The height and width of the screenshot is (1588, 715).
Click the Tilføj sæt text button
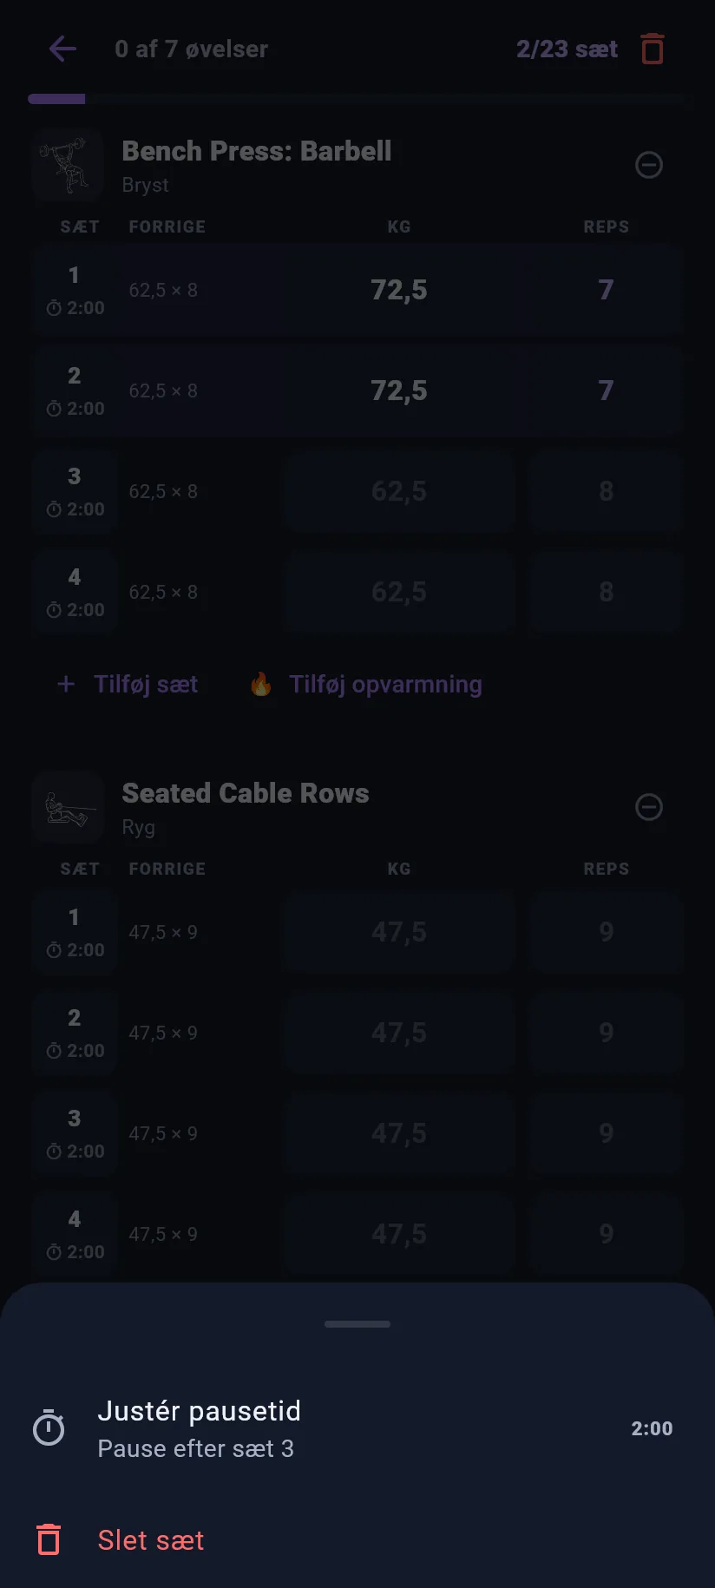coord(146,685)
